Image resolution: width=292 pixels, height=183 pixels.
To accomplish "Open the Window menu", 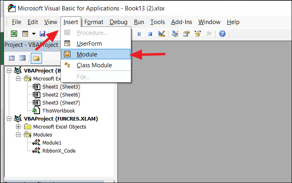I will pyautogui.click(x=209, y=22).
